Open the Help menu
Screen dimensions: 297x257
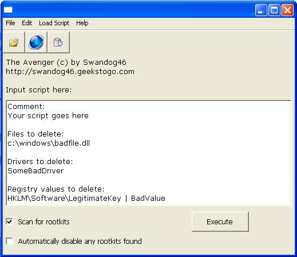coord(82,23)
